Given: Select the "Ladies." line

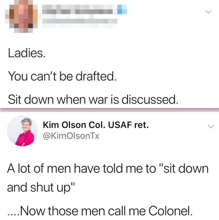Looking at the screenshot, I should point(27,53).
